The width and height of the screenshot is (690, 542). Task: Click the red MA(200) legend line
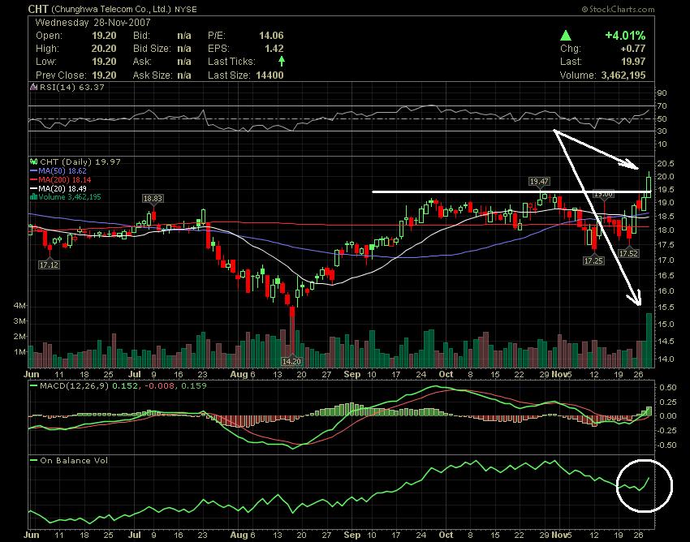coord(34,179)
